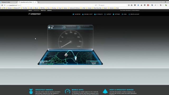Open the Speedtest Awards heading link
This screenshot has width=169, height=95.
44,90
